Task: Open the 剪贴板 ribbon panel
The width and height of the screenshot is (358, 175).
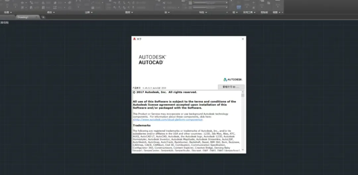Action: [x=264, y=12]
